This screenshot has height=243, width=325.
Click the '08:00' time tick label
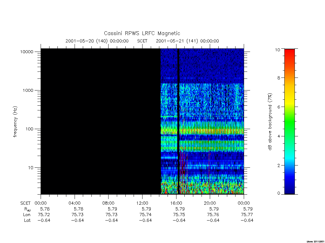point(108,203)
